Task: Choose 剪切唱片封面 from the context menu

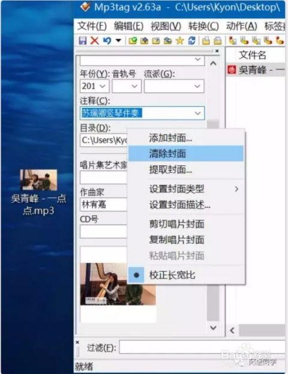Action: [186, 224]
